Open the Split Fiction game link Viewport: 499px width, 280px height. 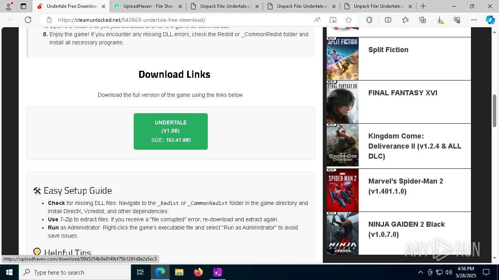[x=388, y=50]
